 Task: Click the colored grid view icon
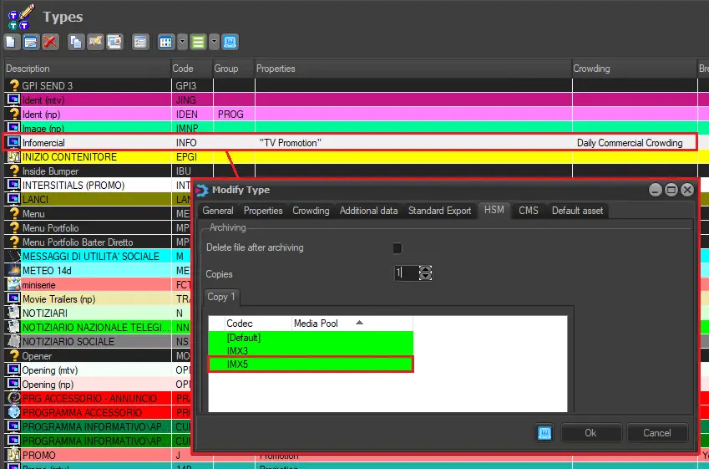click(x=166, y=42)
